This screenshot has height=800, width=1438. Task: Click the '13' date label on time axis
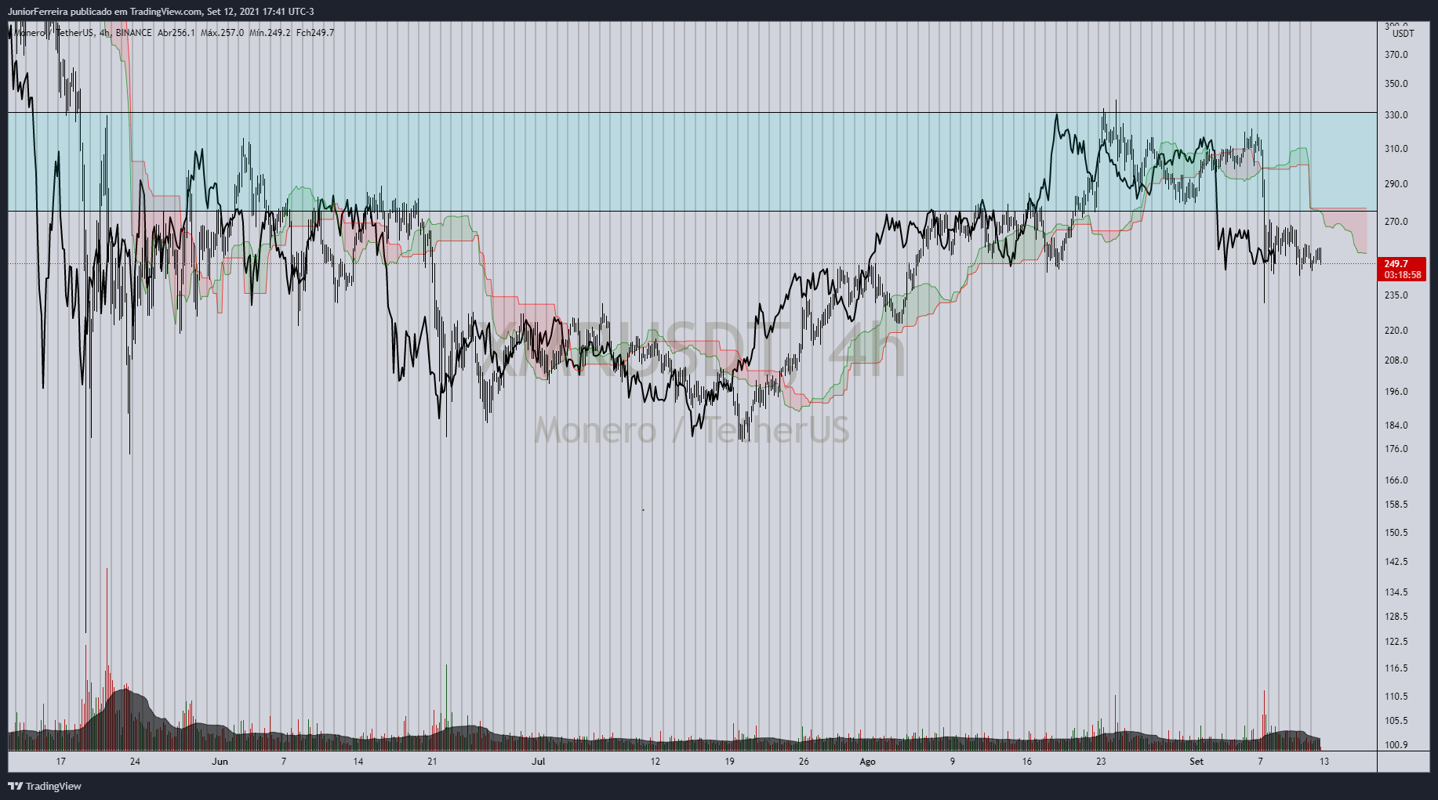coord(1324,762)
